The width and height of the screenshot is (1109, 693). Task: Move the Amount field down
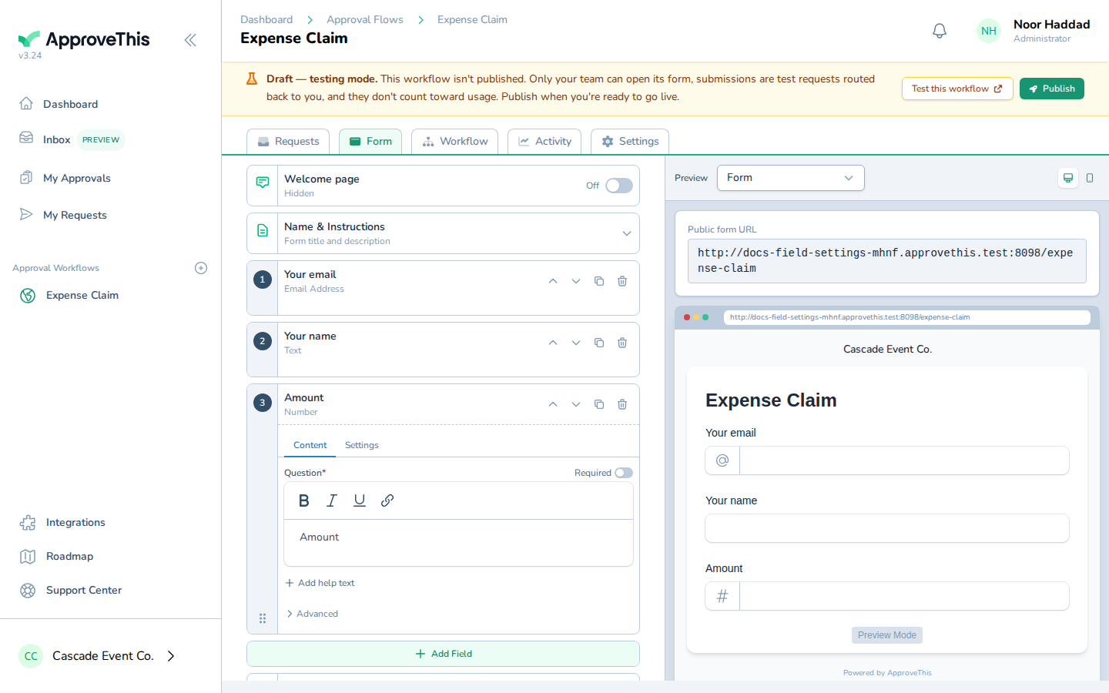(576, 404)
